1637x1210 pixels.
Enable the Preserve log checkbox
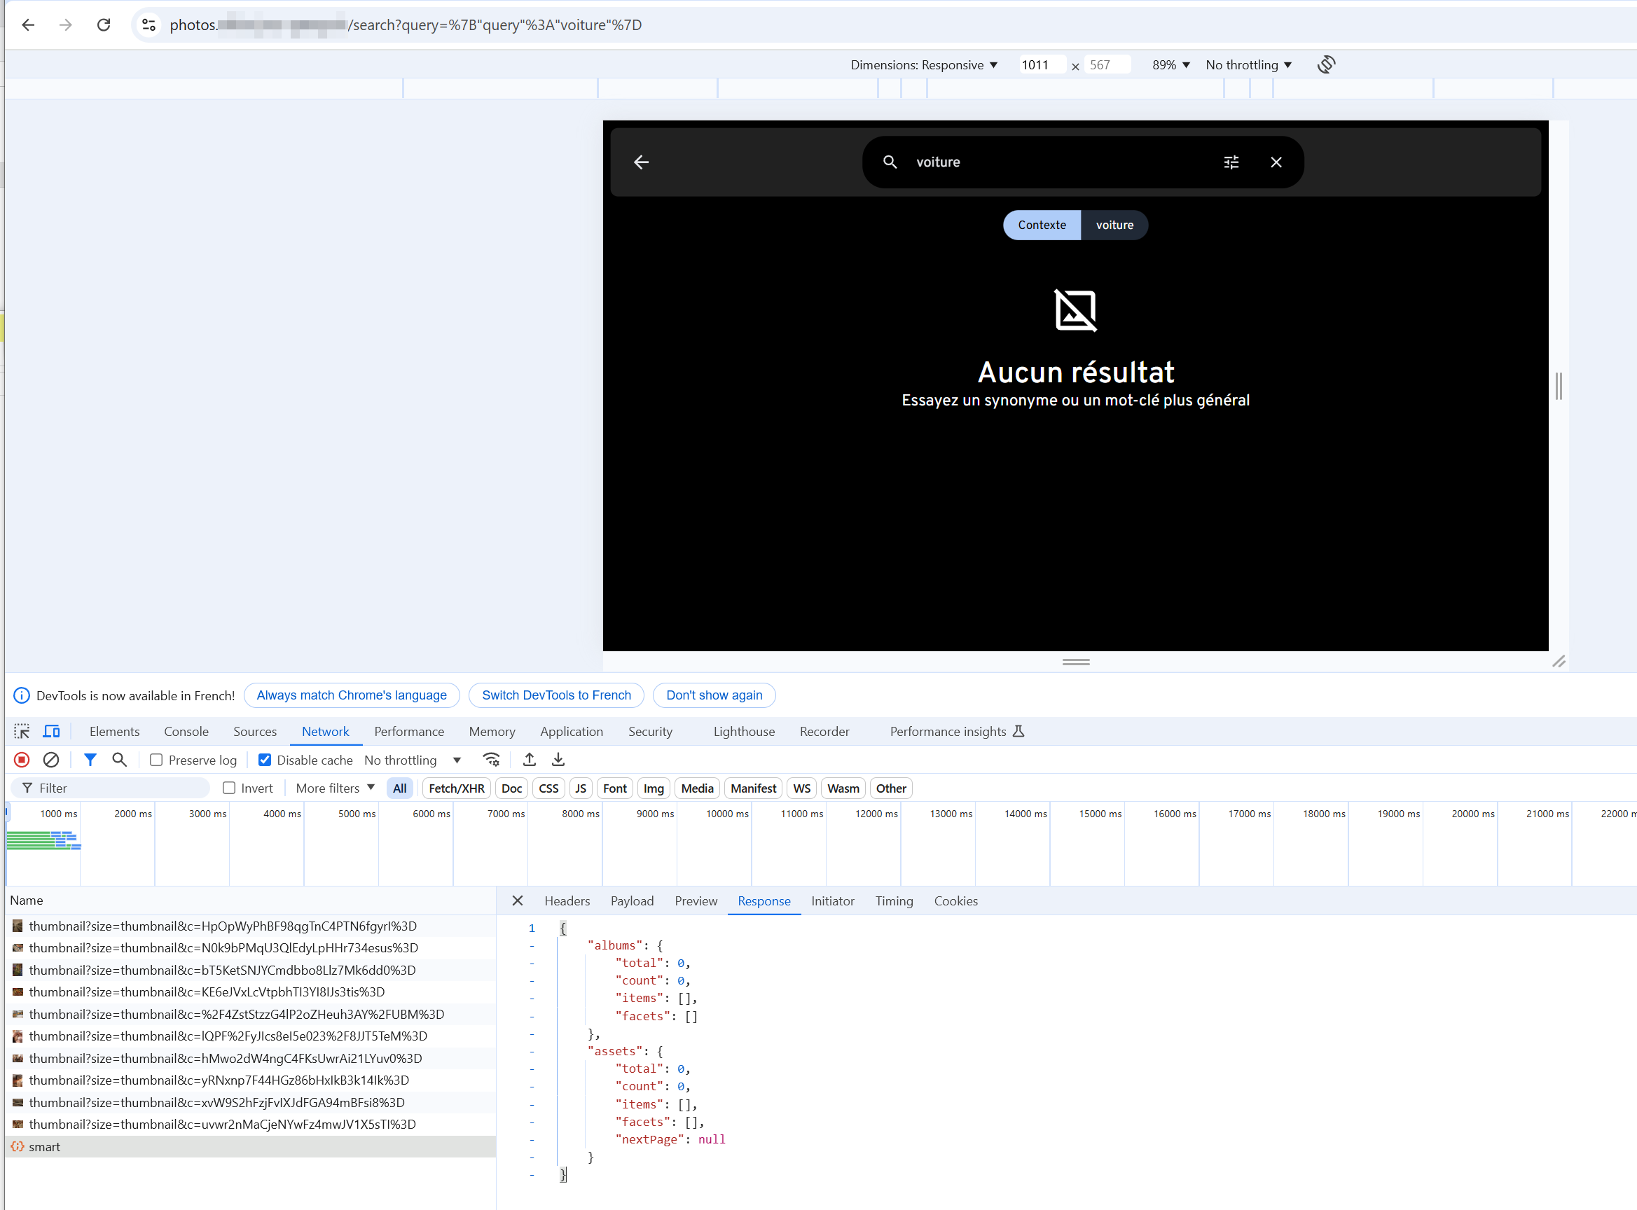(156, 760)
